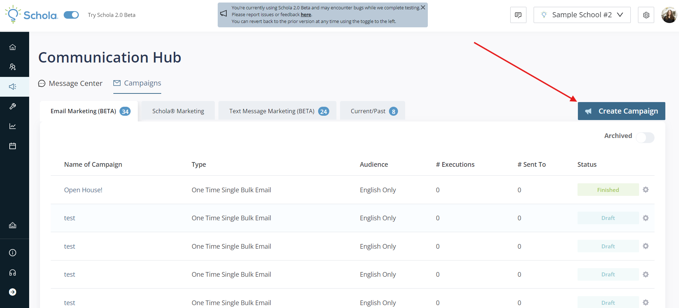
Task: Click the Try Schola 2.0 Beta label
Action: click(112, 15)
